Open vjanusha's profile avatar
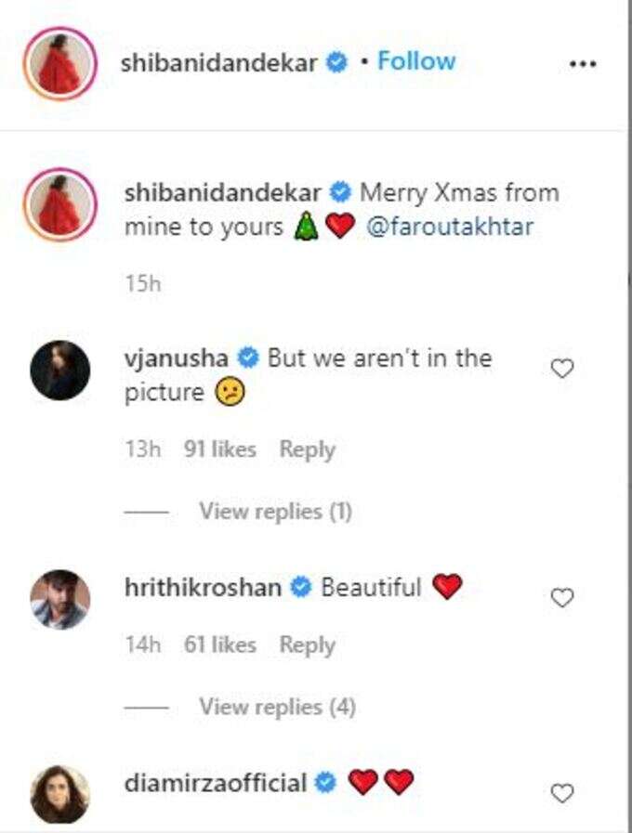The width and height of the screenshot is (632, 833). click(x=60, y=371)
